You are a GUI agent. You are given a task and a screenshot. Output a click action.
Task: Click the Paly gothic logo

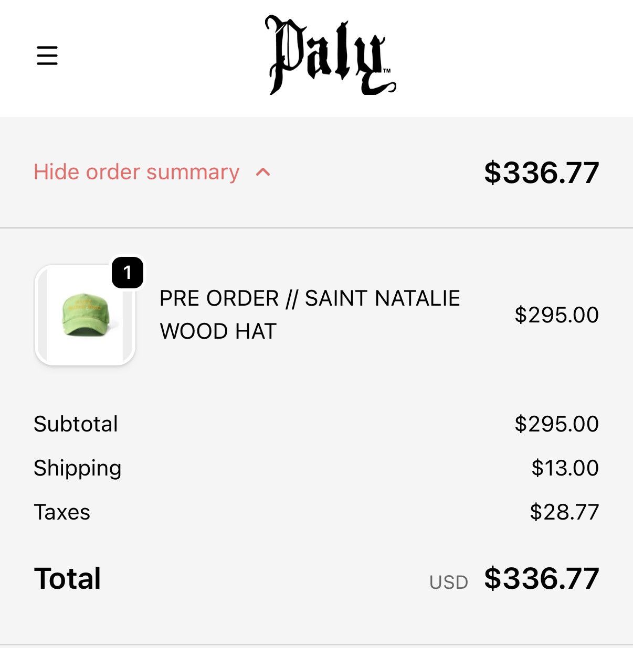[330, 55]
